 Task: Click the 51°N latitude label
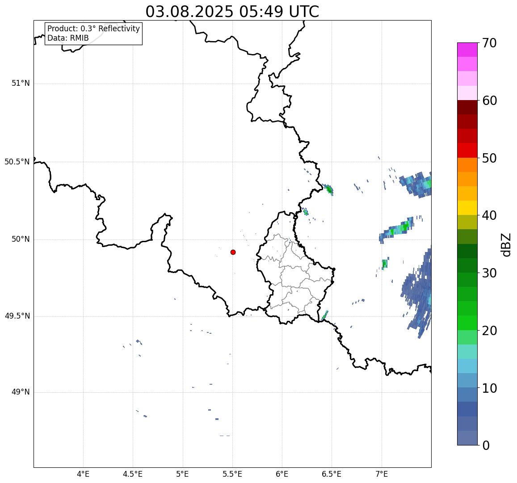point(21,84)
